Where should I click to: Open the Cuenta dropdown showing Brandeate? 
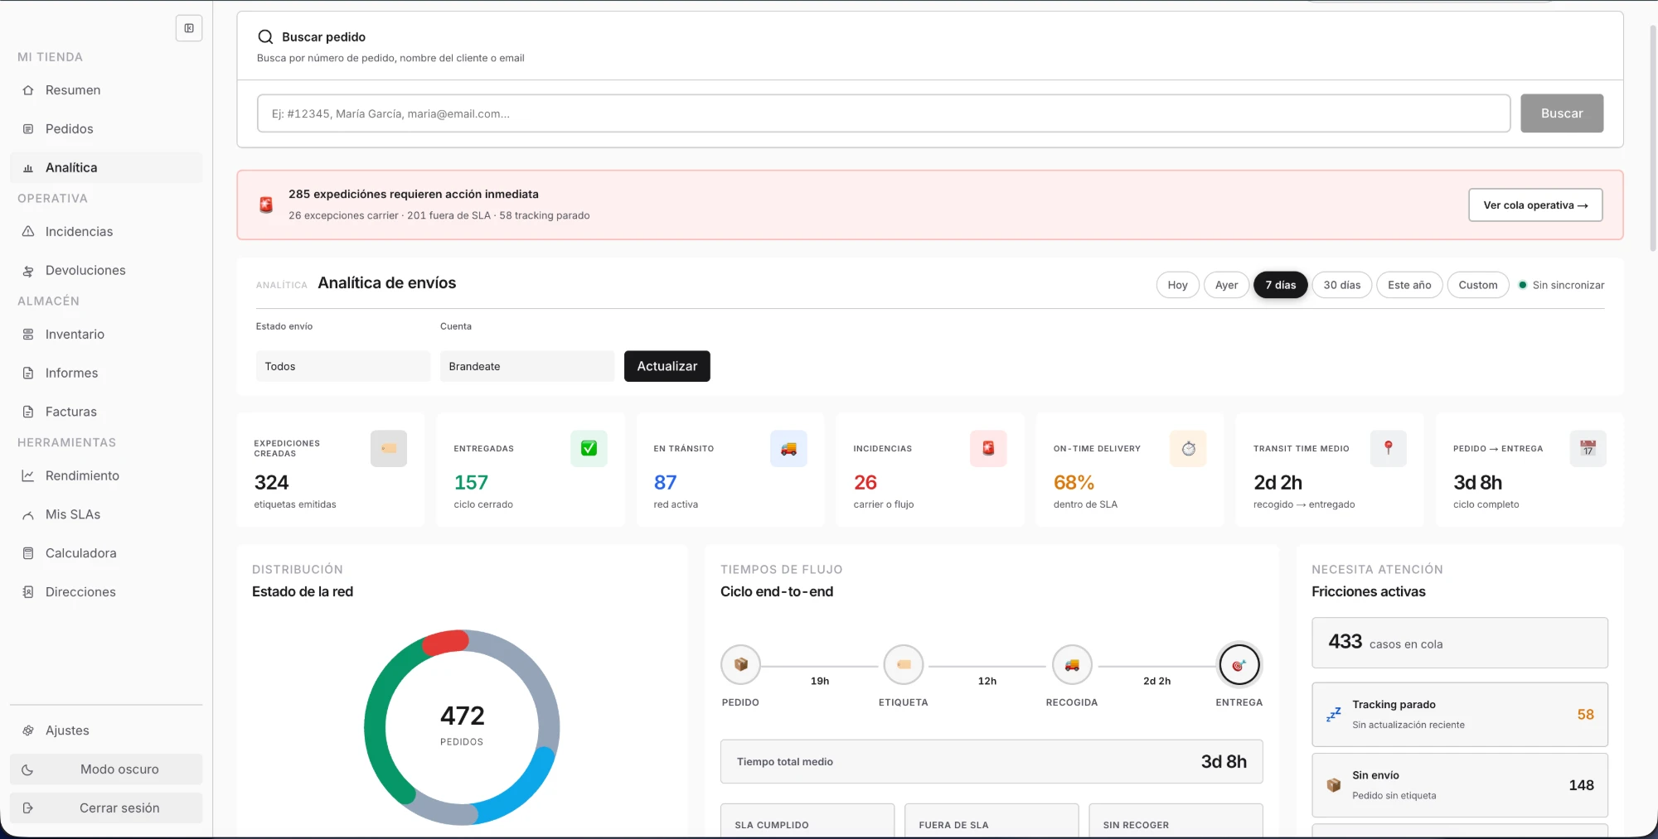click(x=527, y=366)
